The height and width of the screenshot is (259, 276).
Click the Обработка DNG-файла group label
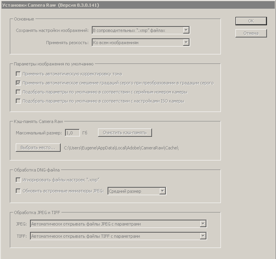(37, 170)
